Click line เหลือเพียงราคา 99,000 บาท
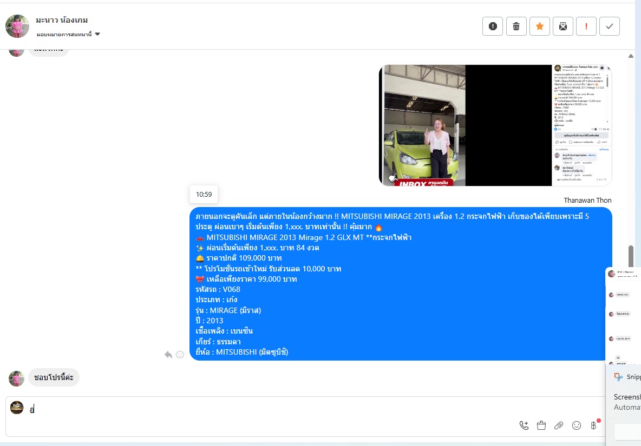The image size is (641, 446). click(x=246, y=279)
